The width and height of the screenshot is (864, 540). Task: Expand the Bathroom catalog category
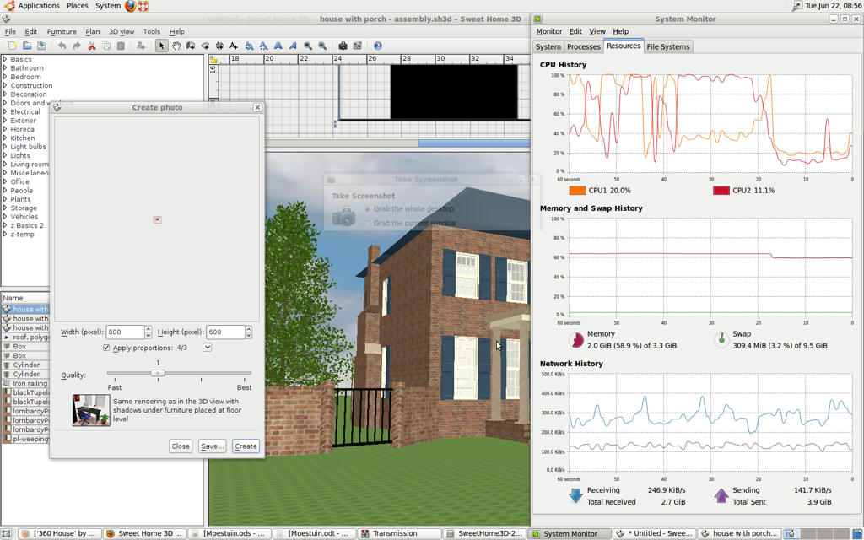[5, 67]
